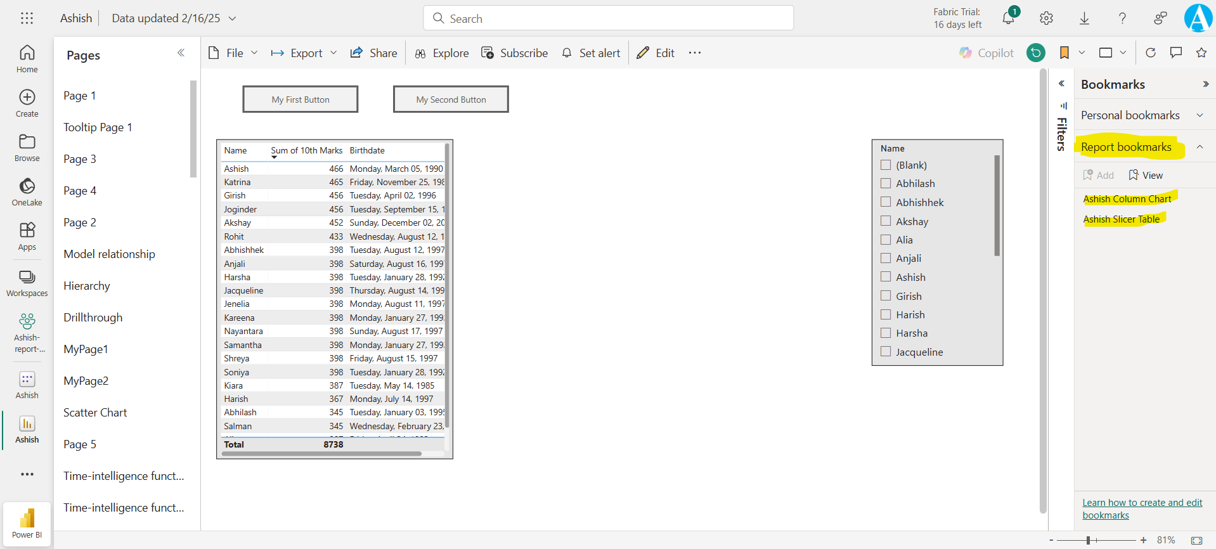Open the app launcher grid icon
The height and width of the screenshot is (549, 1216).
(27, 18)
